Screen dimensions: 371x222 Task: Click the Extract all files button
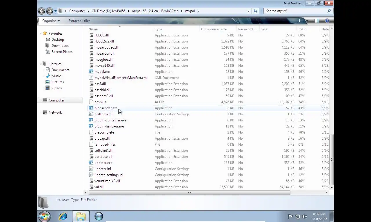click(79, 21)
